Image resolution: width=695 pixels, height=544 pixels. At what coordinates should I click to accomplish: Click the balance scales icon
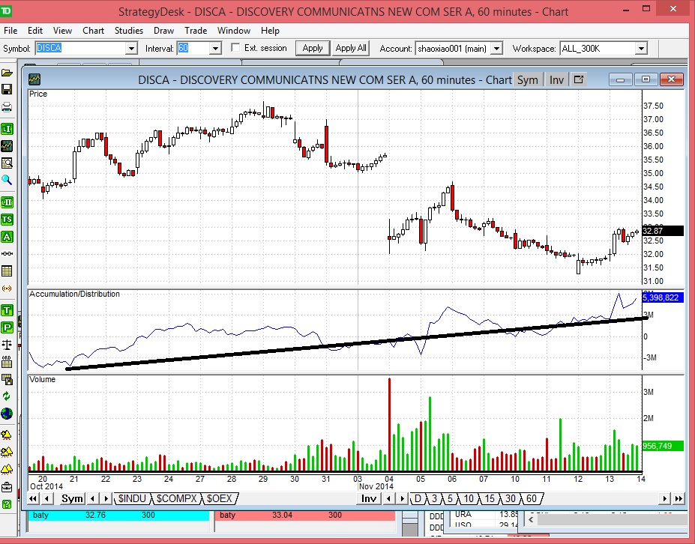pyautogui.click(x=7, y=345)
